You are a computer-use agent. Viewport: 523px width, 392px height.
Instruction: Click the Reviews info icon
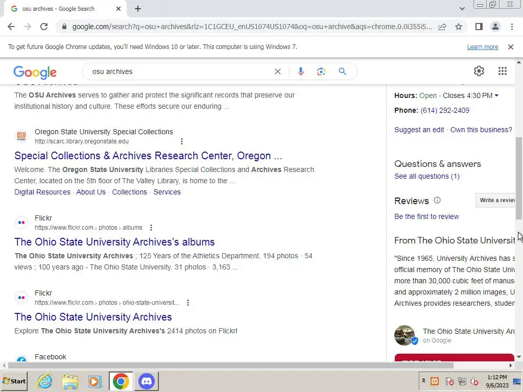point(437,200)
